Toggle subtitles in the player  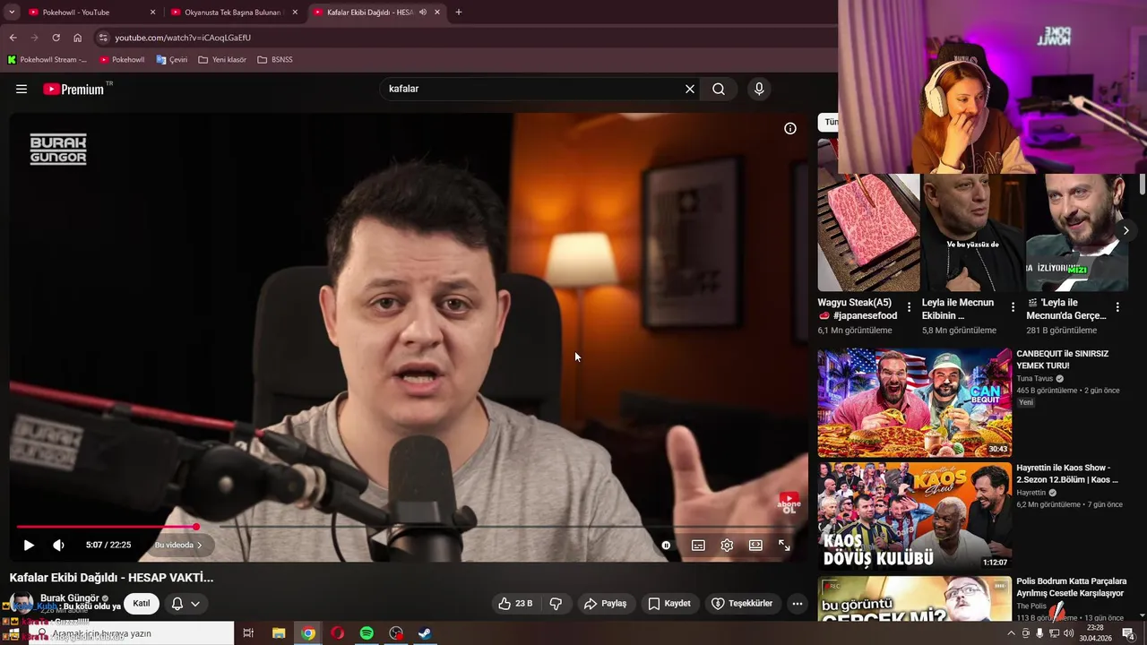pos(698,545)
